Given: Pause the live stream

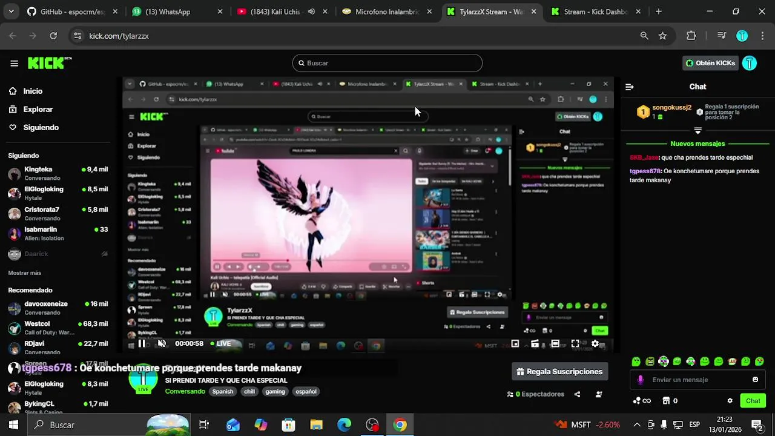Looking at the screenshot, I should 142,343.
